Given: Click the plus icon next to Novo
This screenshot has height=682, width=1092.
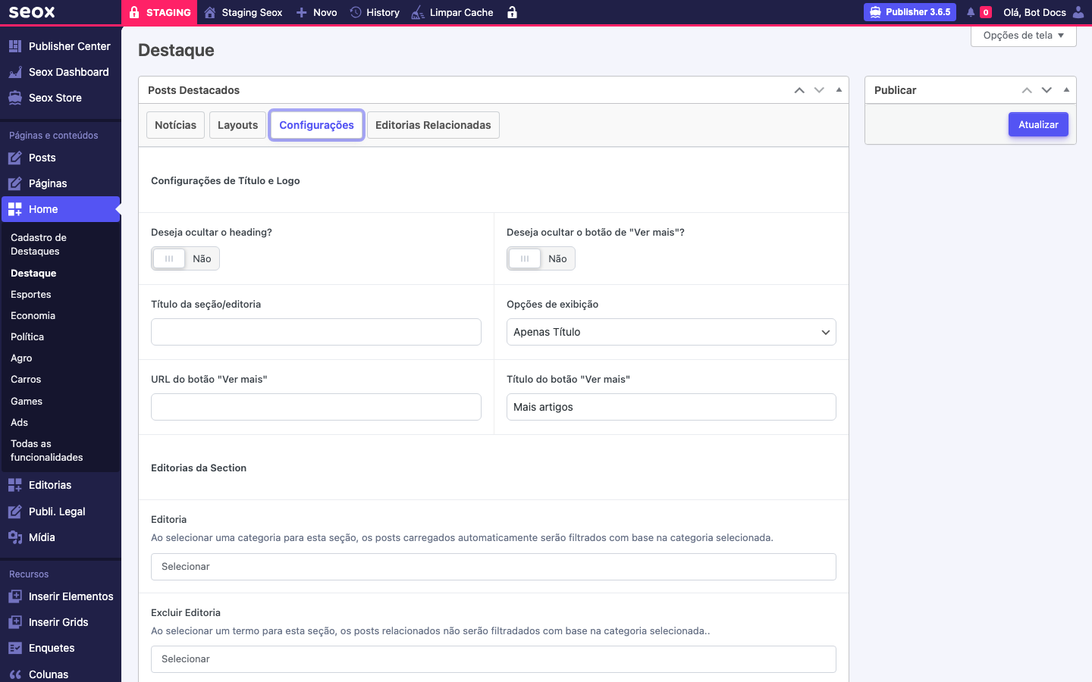Looking at the screenshot, I should coord(301,12).
